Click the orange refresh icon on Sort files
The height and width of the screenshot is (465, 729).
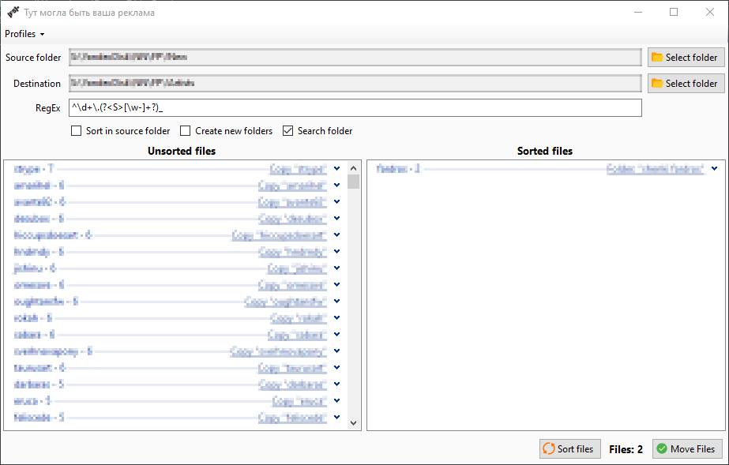[548, 449]
